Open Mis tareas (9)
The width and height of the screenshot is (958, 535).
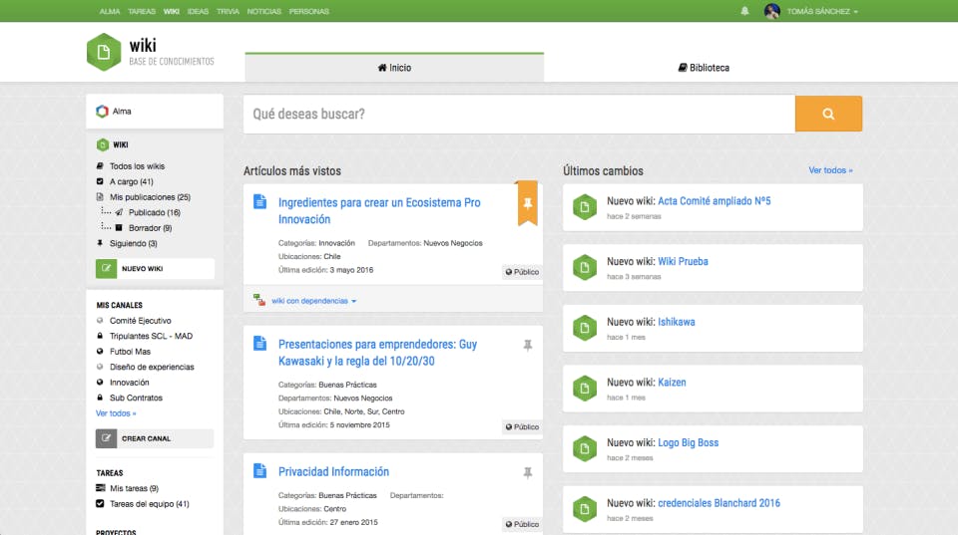134,488
